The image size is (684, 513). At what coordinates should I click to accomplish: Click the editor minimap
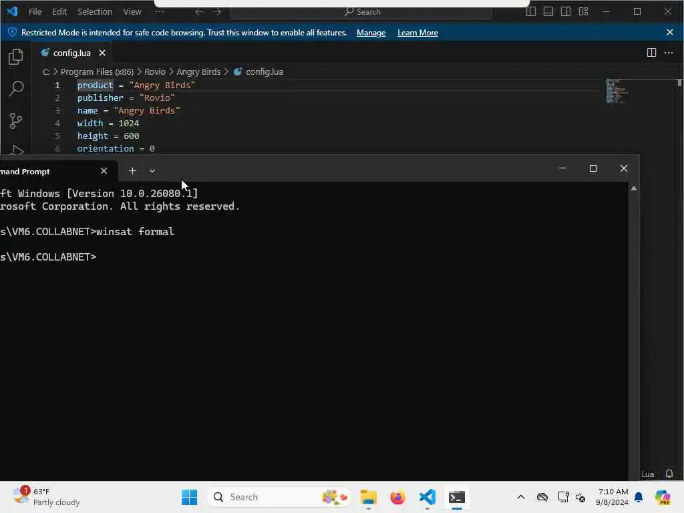617,91
